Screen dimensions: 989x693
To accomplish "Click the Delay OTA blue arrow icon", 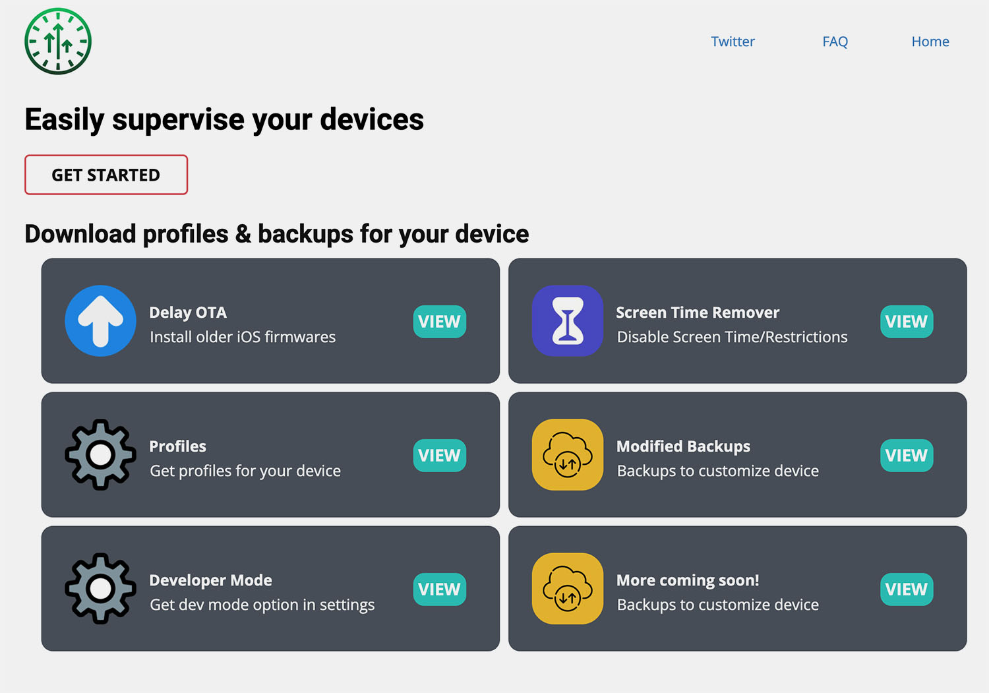I will [x=101, y=321].
